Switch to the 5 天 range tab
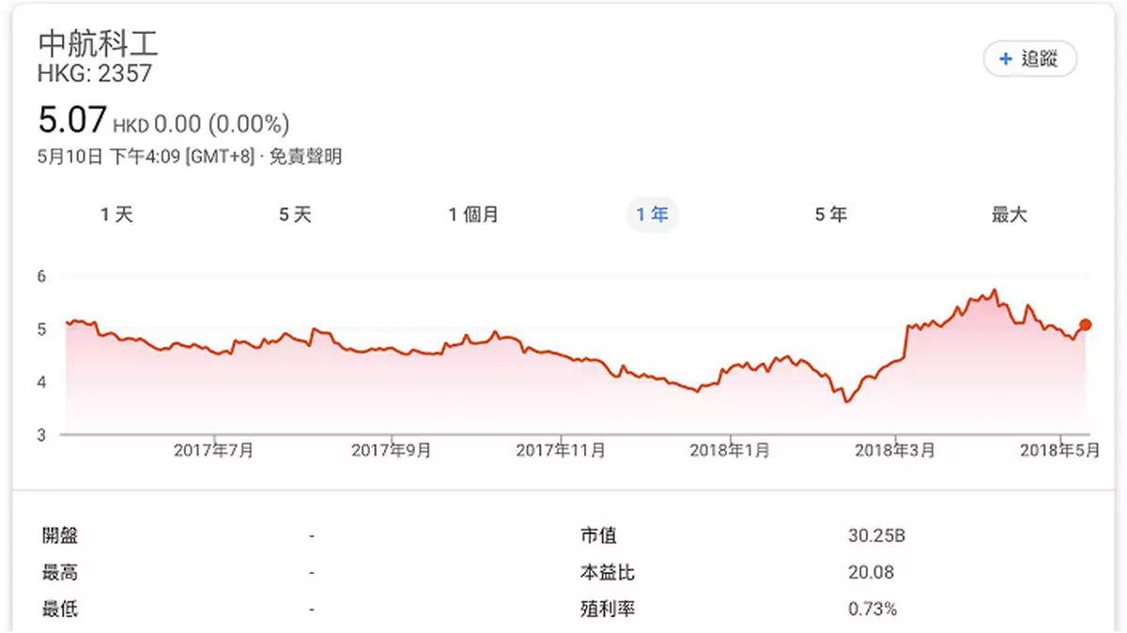 [295, 215]
